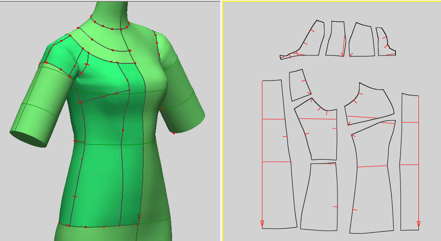The image size is (441, 241).
Task: Select the small tilted piece above the center bodice
Action: [299, 85]
